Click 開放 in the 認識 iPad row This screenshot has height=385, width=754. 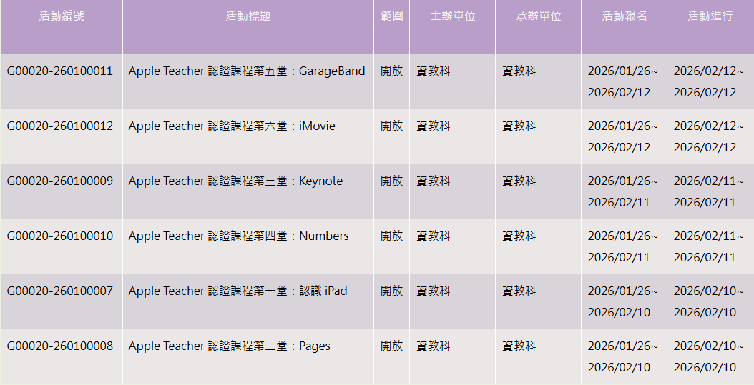pyautogui.click(x=391, y=291)
